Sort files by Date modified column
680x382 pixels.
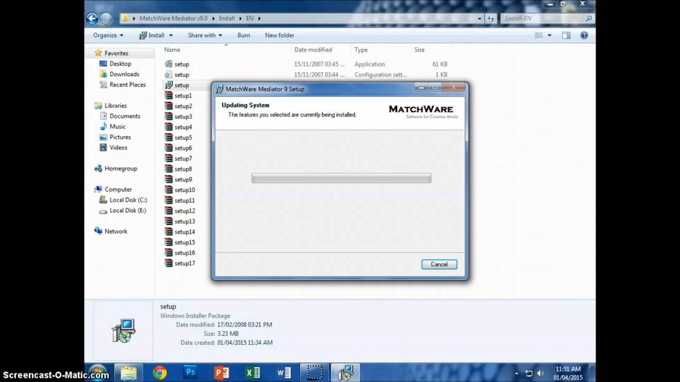point(313,50)
